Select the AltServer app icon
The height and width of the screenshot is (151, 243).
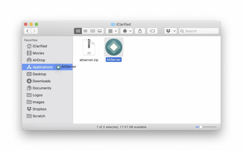[x=114, y=47]
